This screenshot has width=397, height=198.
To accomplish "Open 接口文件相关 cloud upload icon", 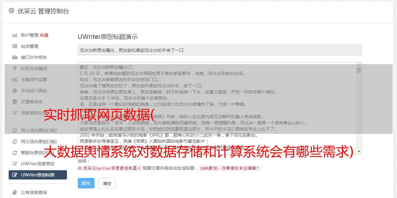I will pyautogui.click(x=15, y=57).
